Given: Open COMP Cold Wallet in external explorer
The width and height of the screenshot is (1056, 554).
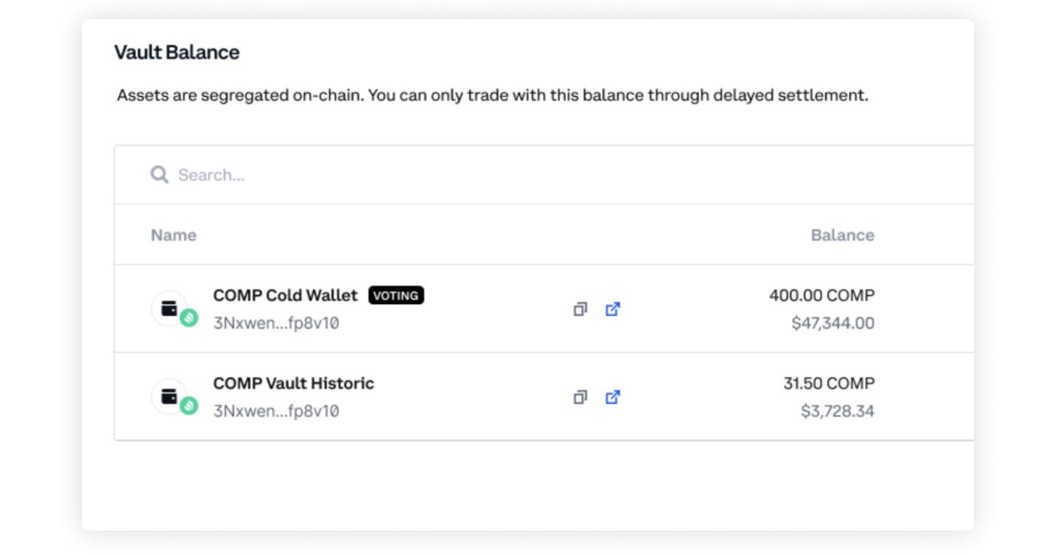Looking at the screenshot, I should [612, 309].
